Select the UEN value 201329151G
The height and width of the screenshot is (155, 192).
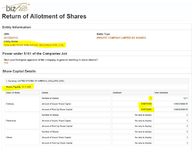11,38
